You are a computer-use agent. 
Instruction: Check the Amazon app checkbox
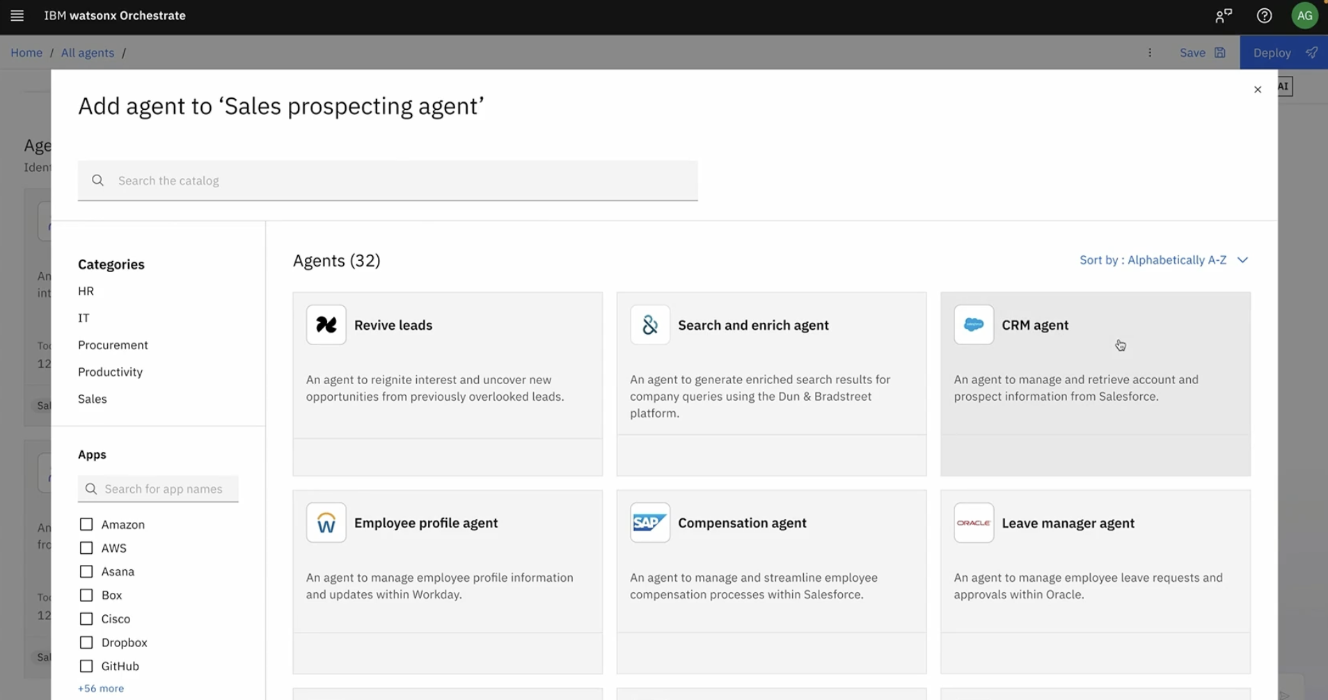click(86, 524)
